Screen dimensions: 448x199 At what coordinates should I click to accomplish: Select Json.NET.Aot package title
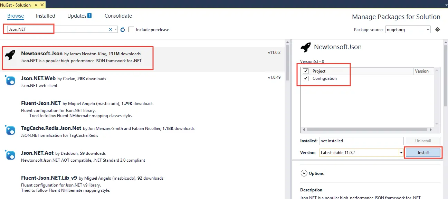tap(37, 153)
